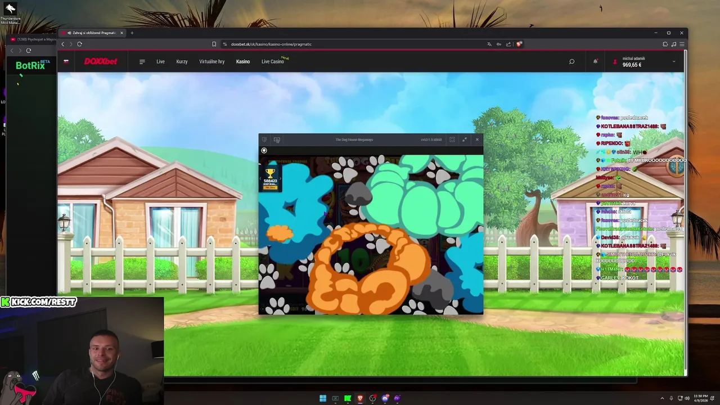Show hidden system tray icons
This screenshot has width=720, height=405.
662,398
